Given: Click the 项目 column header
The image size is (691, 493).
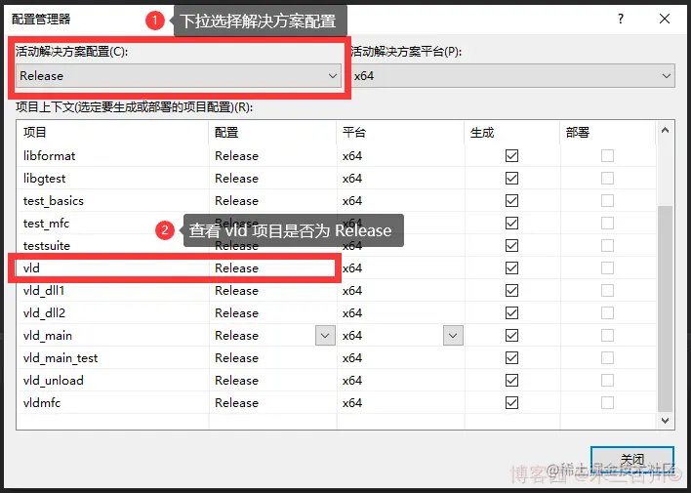Looking at the screenshot, I should click(113, 133).
